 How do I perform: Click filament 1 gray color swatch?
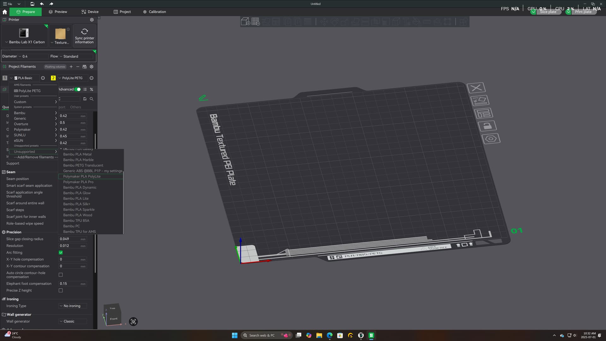click(5, 78)
